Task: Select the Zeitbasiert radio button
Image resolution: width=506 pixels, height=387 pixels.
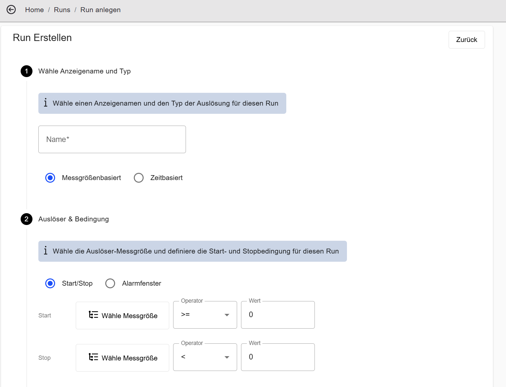Action: 139,178
